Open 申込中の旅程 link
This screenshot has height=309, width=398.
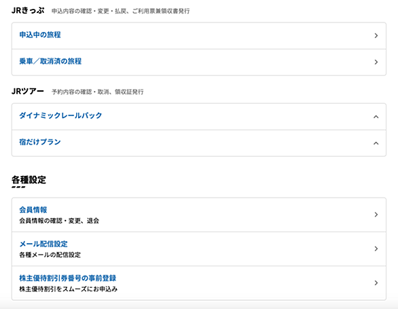(40, 35)
